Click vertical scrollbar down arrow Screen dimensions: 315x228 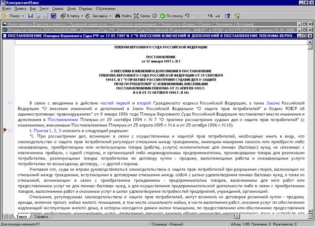click(x=310, y=211)
